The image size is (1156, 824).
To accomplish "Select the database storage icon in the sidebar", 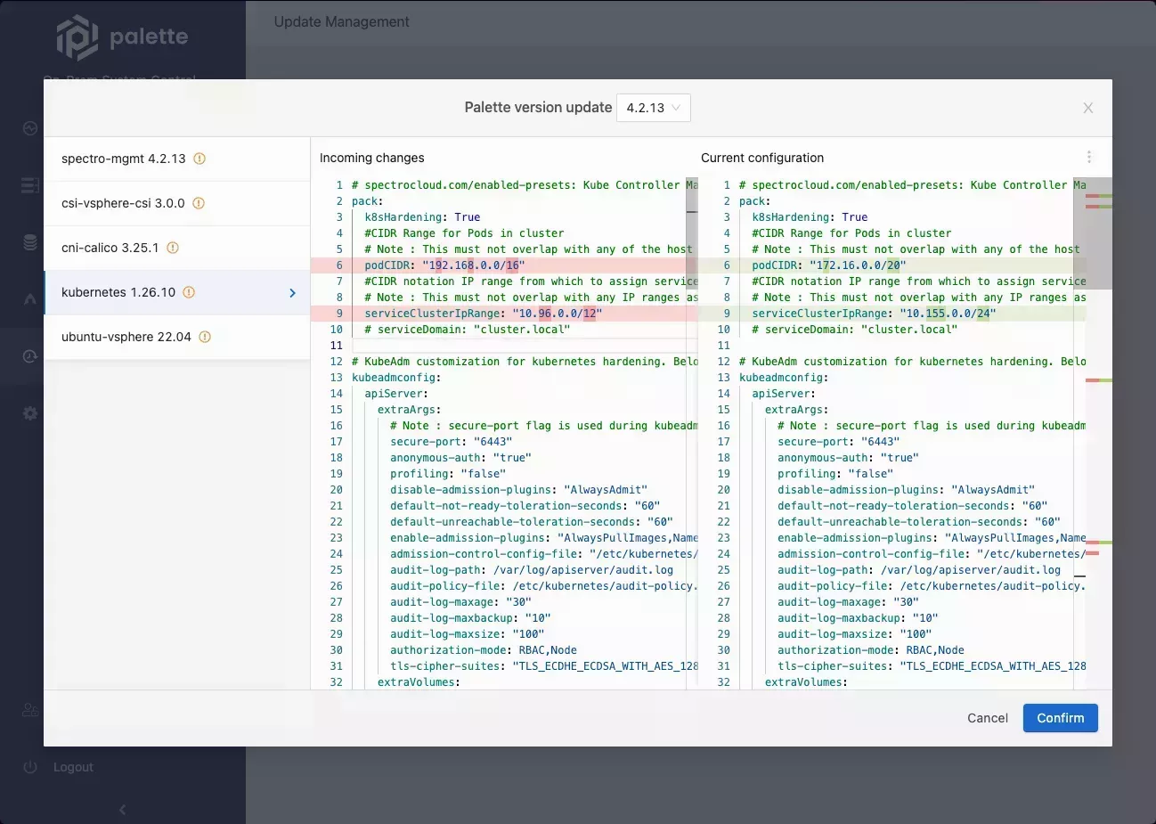I will (29, 241).
